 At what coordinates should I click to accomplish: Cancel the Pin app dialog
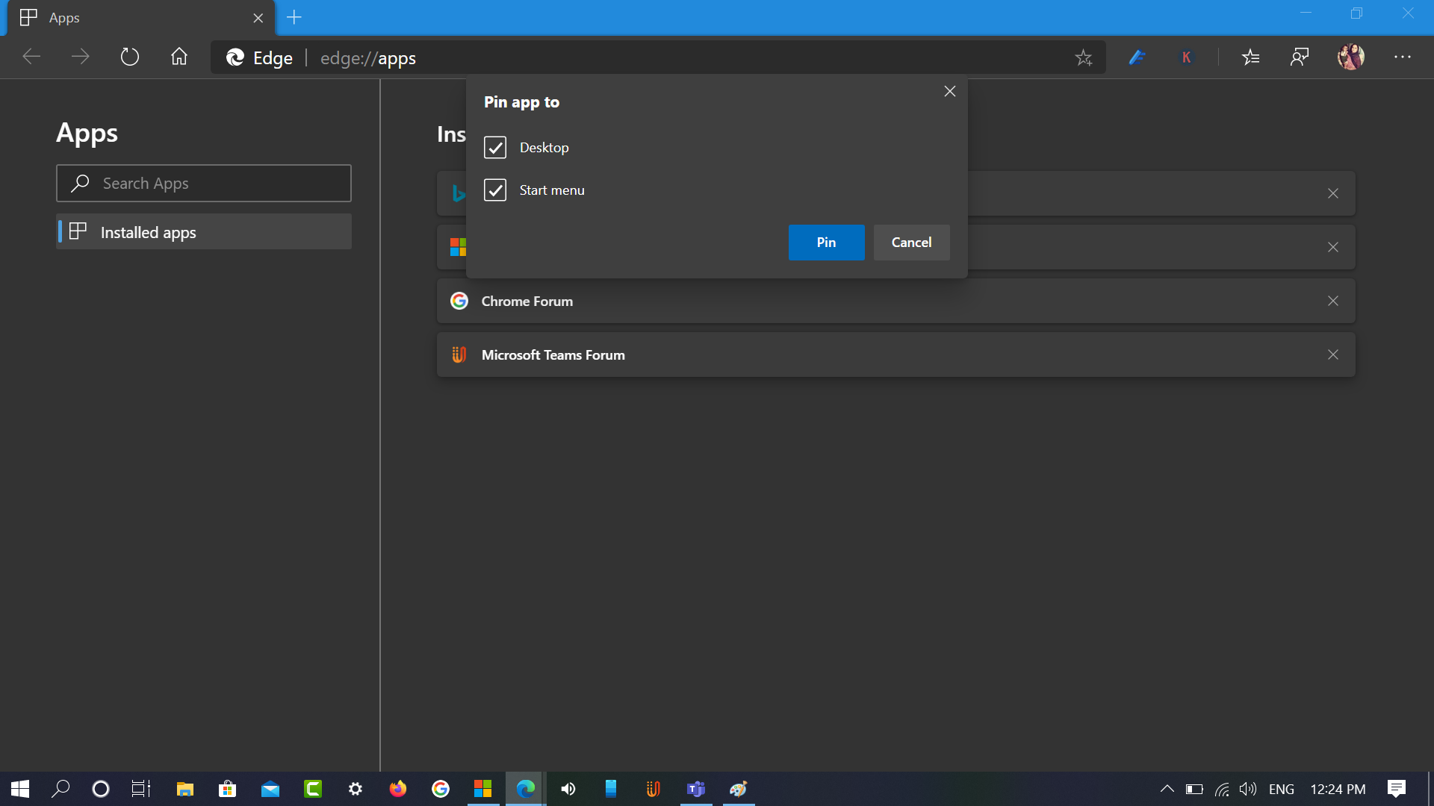point(911,242)
